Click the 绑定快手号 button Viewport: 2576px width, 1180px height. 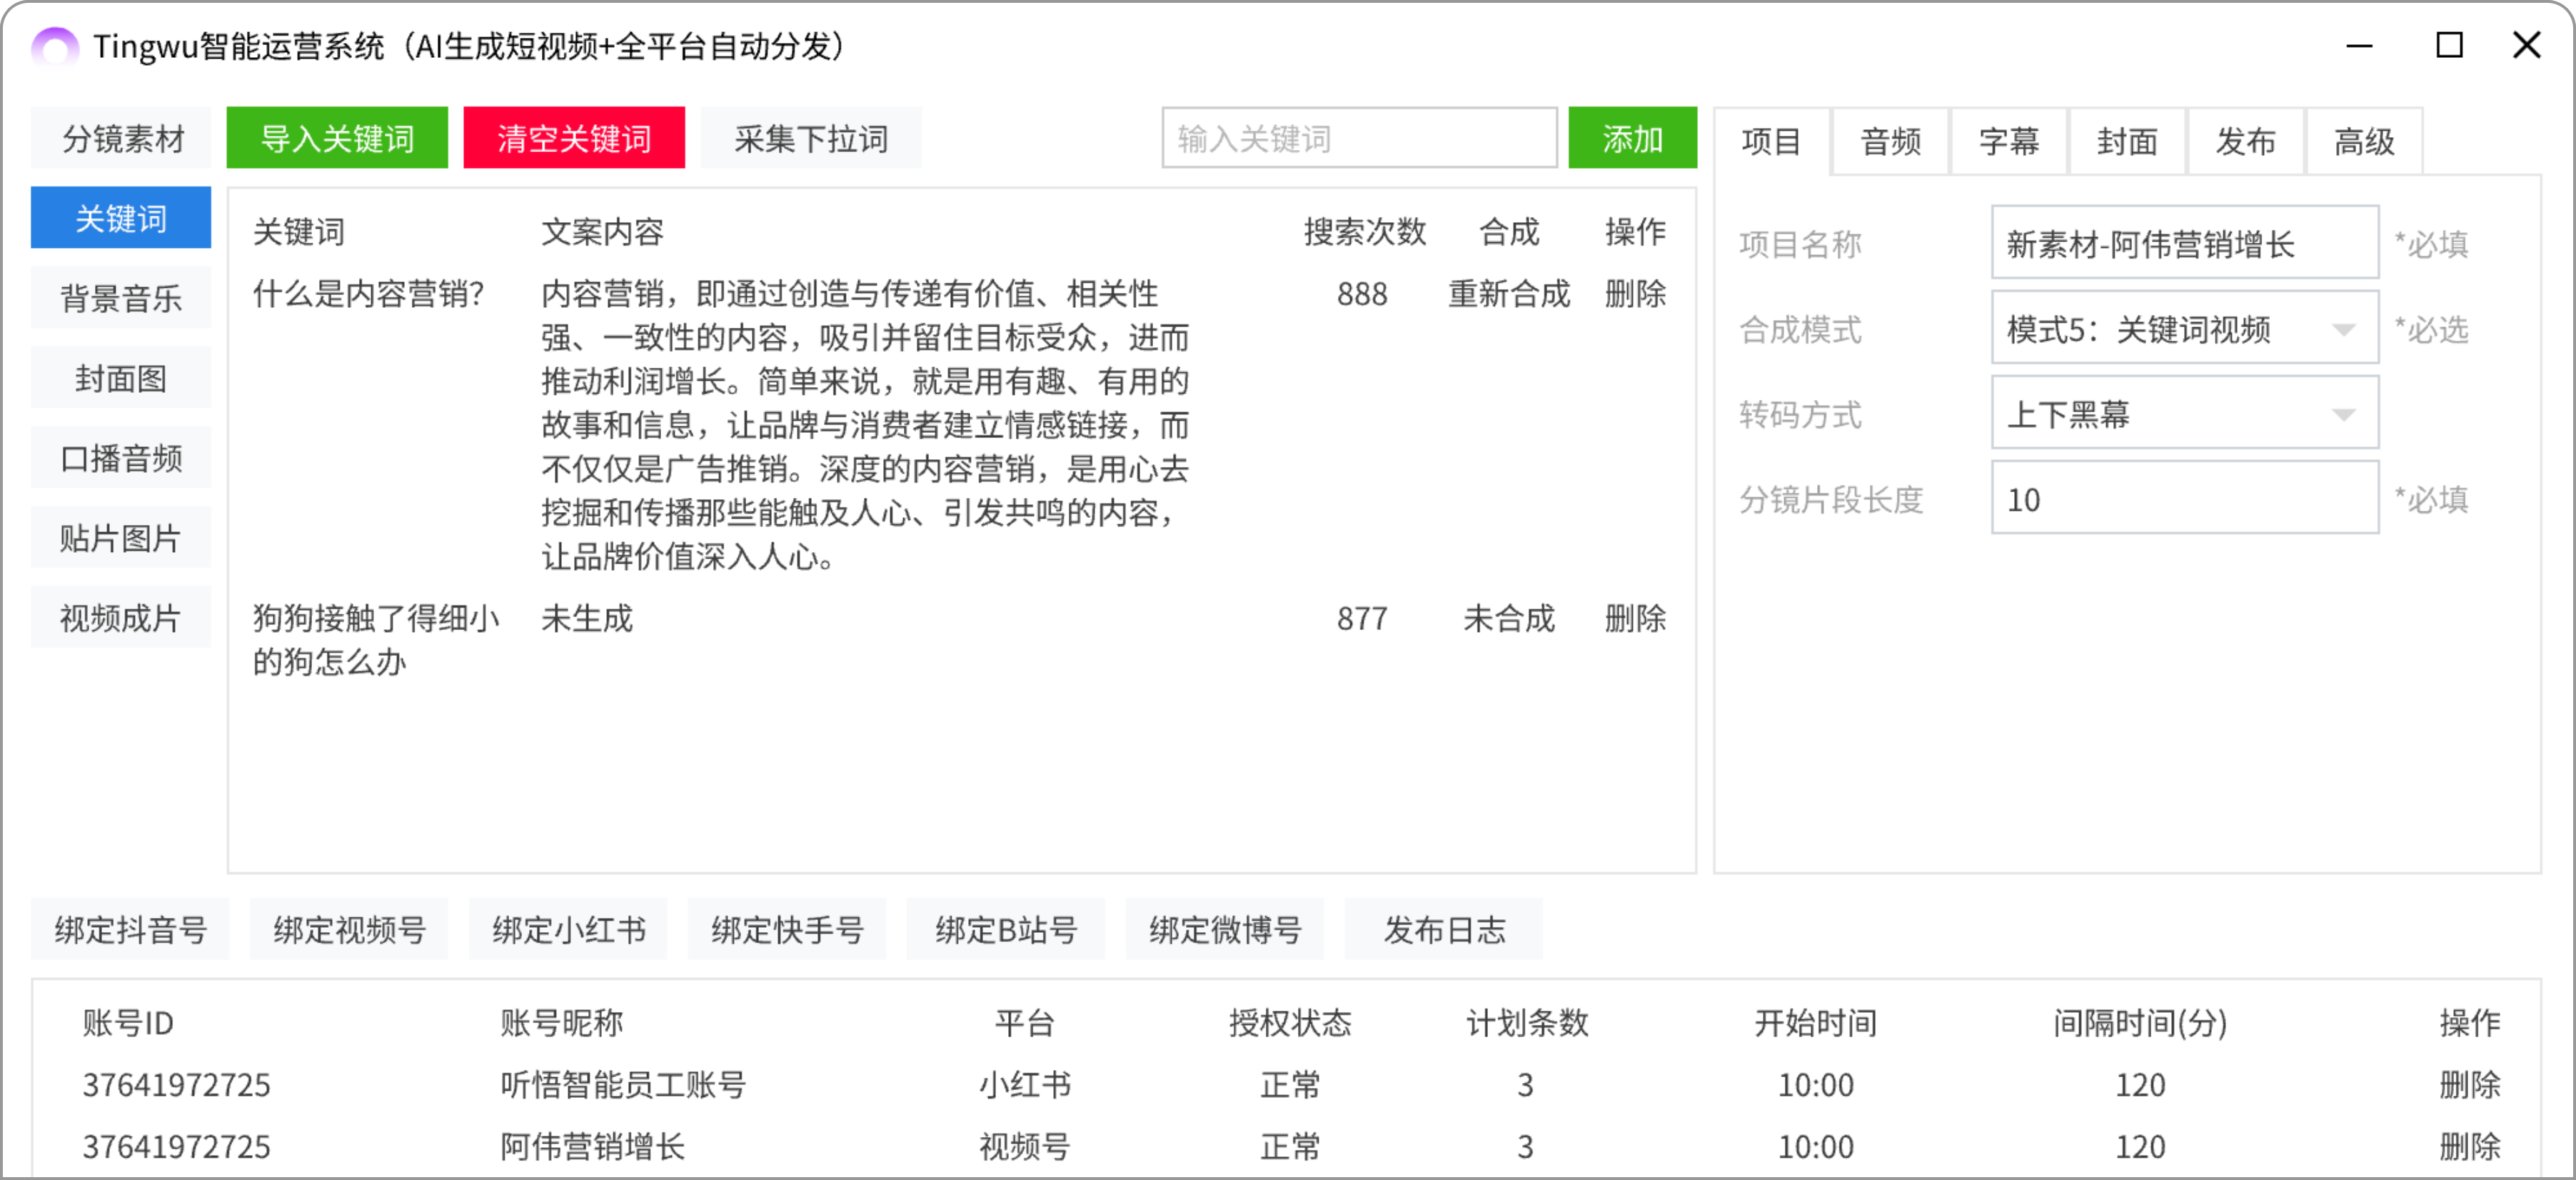787,930
